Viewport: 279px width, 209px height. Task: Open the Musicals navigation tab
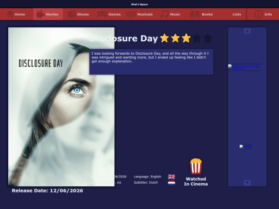139,14
